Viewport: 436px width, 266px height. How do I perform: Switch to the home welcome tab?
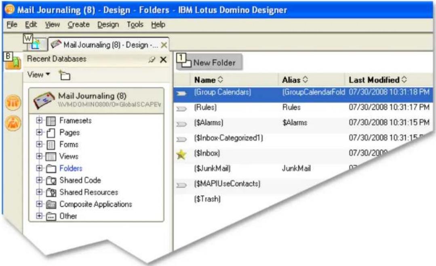36,44
